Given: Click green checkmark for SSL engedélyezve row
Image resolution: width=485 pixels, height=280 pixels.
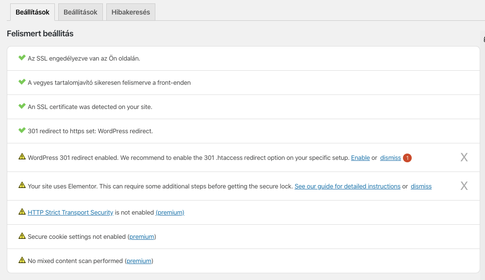Looking at the screenshot, I should (22, 58).
